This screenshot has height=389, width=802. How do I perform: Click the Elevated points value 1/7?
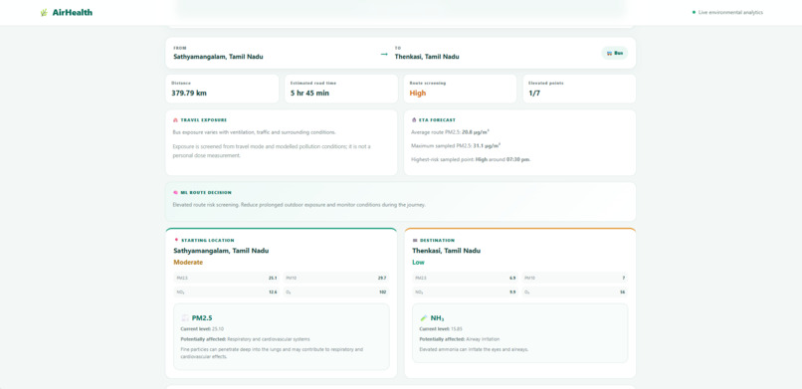click(x=534, y=94)
